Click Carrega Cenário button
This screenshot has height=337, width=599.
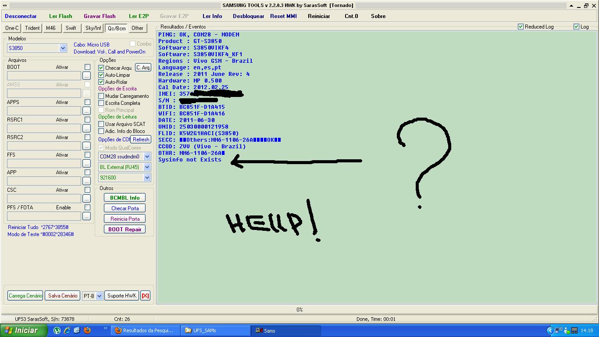tap(25, 296)
